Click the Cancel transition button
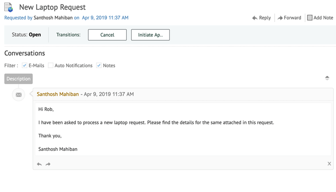336x192 pixels. 107,35
